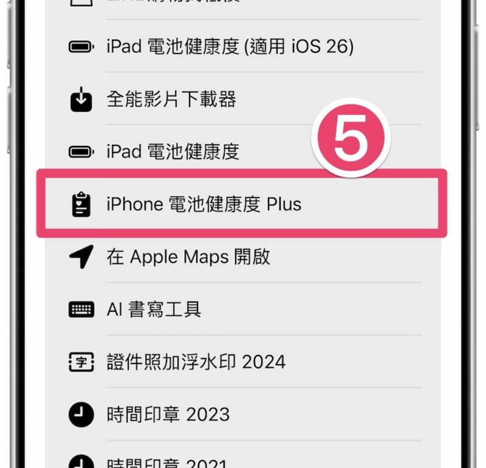Image resolution: width=486 pixels, height=468 pixels.
Task: Tap battery icon beside iPad 電池健康度 (適用 iOS 26)
Action: [x=81, y=47]
